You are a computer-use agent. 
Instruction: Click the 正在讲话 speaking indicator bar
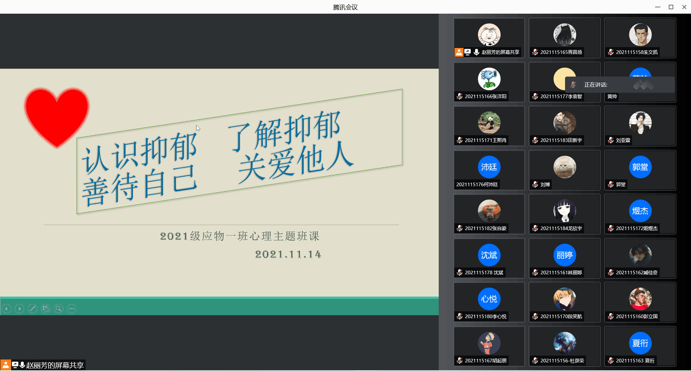[x=619, y=85]
